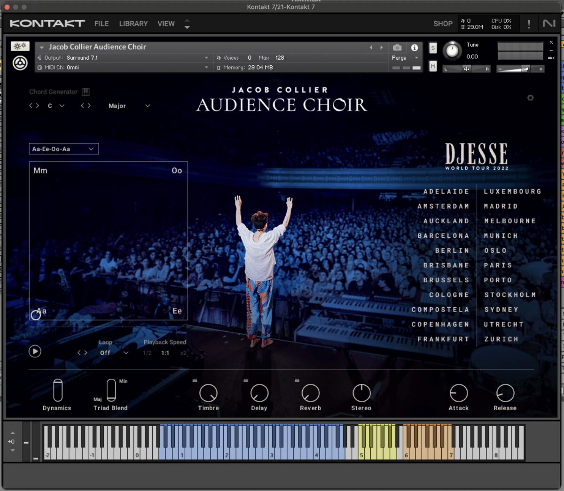564x491 pixels.
Task: Click the Dynamics slider
Action: (x=57, y=390)
